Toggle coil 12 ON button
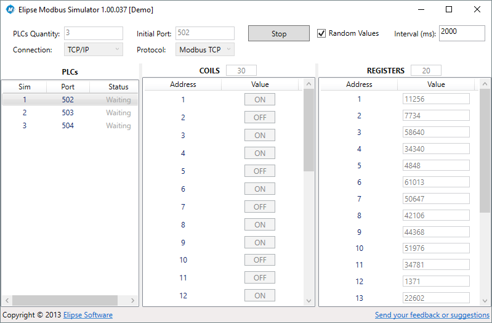The image size is (492, 323). [260, 296]
